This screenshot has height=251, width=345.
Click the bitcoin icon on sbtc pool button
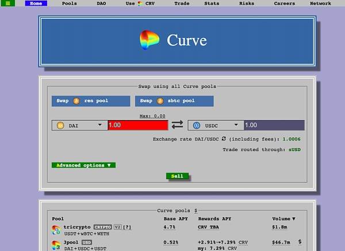[x=160, y=101]
